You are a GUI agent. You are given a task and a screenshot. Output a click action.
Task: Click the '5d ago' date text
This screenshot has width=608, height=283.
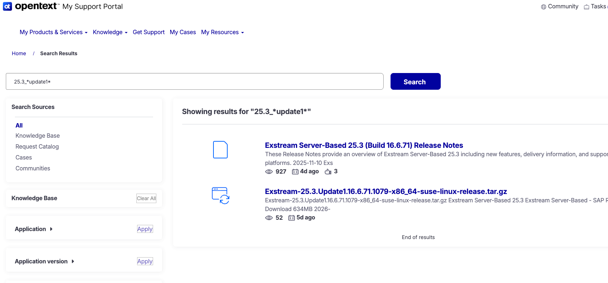coord(306,218)
